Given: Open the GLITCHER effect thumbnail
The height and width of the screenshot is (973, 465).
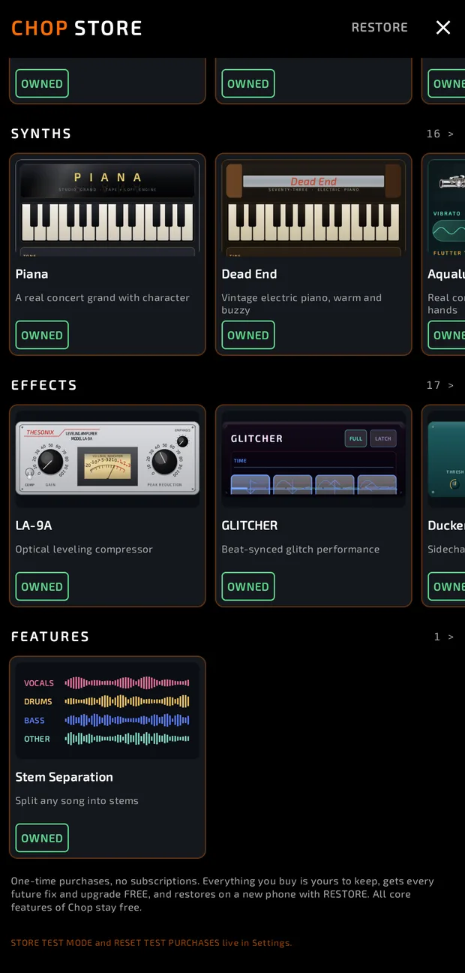Looking at the screenshot, I should tap(313, 459).
